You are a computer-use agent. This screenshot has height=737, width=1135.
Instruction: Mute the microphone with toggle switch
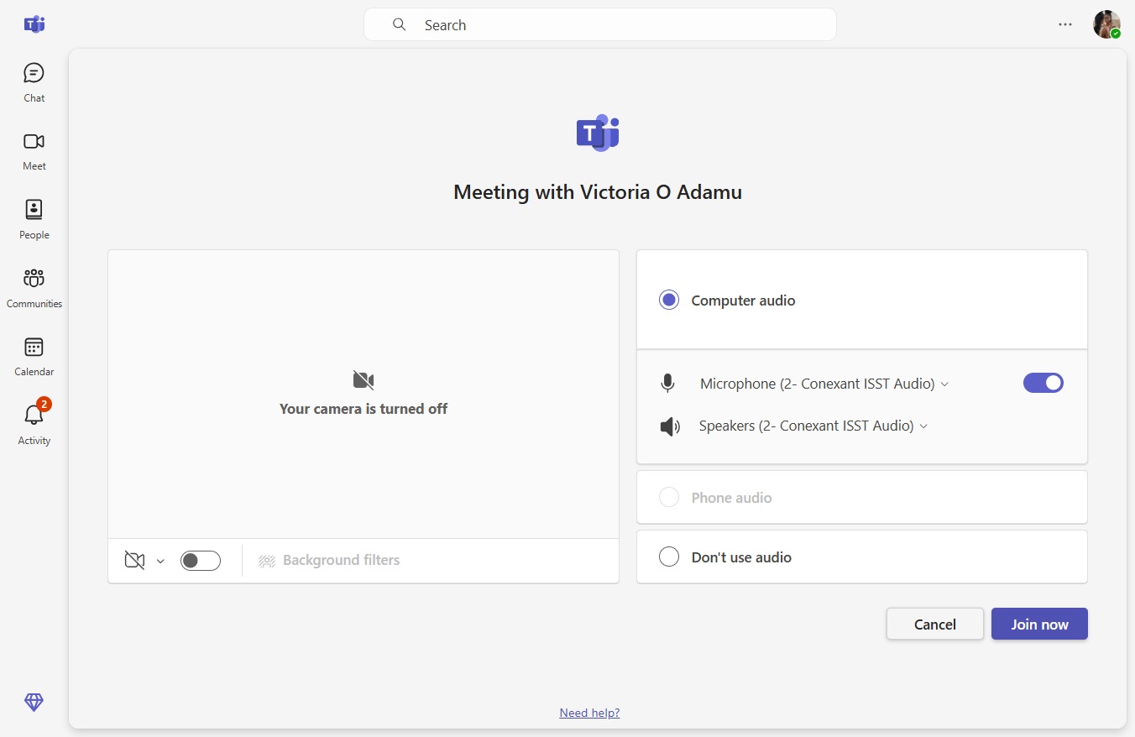click(x=1043, y=383)
